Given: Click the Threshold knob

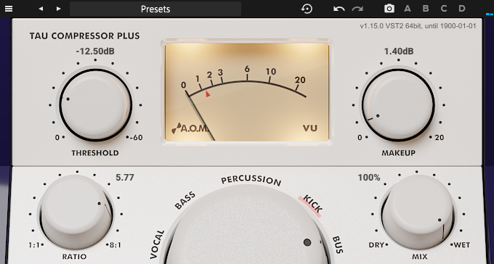Looking at the screenshot, I should pos(95,104).
